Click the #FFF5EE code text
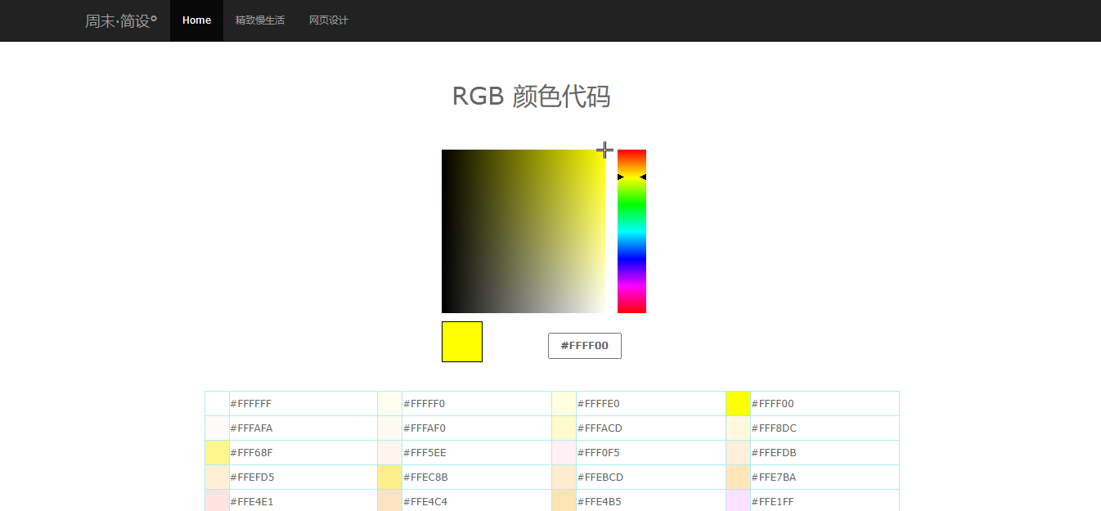Screen dimensions: 1101x511 point(425,453)
